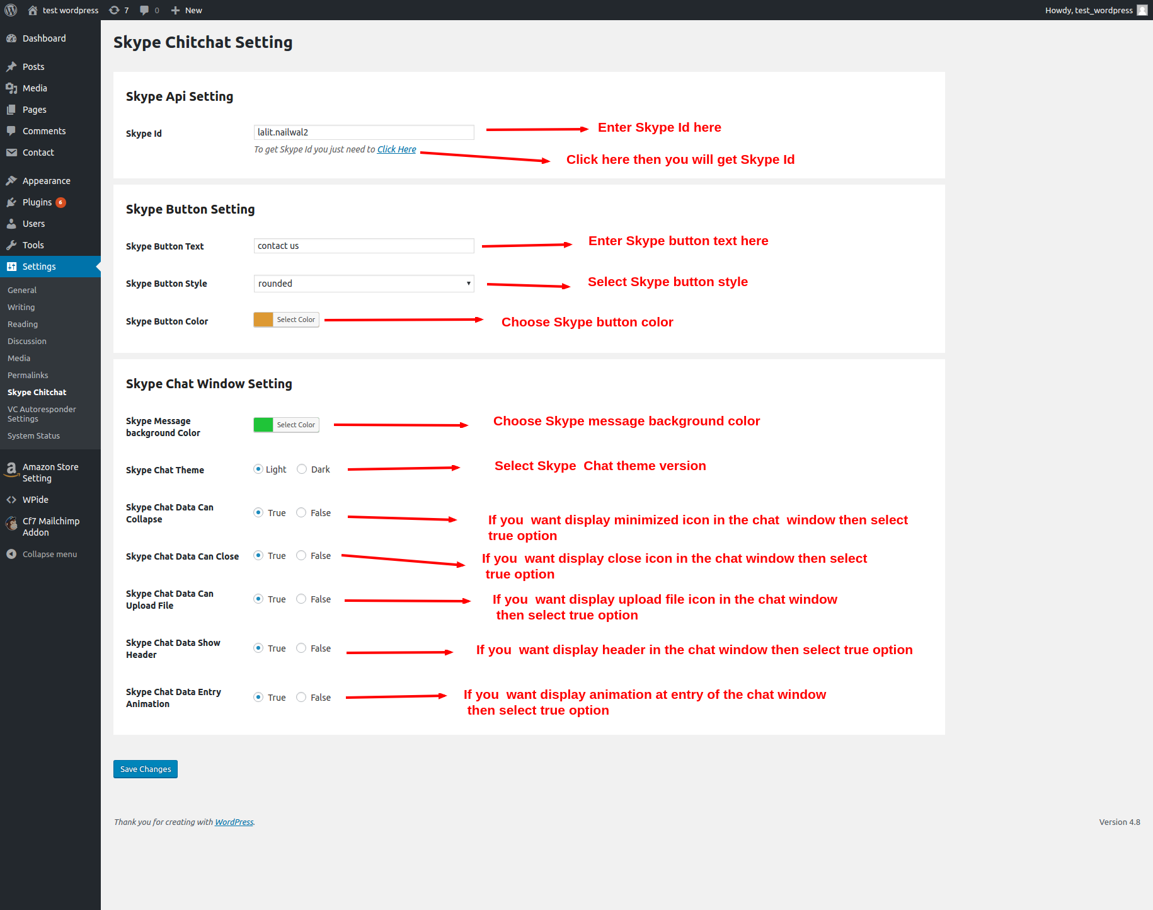Open the General settings submenu item
The height and width of the screenshot is (910, 1153).
click(22, 290)
